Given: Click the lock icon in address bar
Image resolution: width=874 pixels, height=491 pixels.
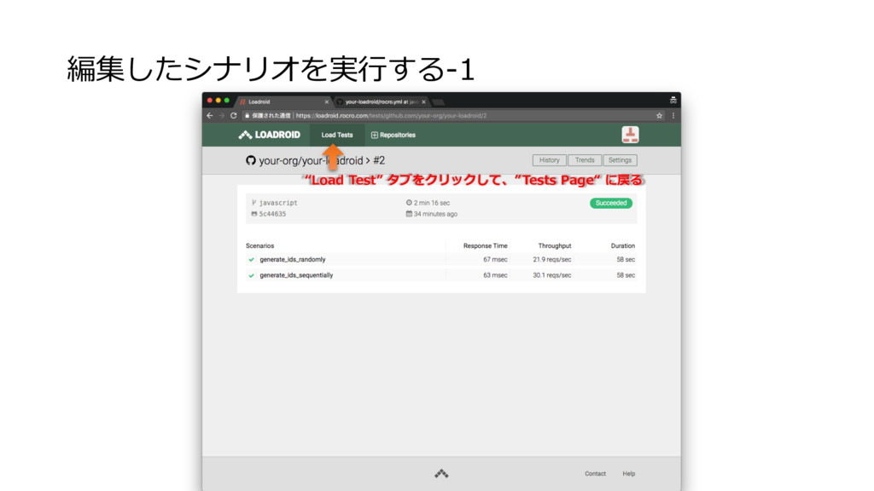Looking at the screenshot, I should (x=247, y=116).
